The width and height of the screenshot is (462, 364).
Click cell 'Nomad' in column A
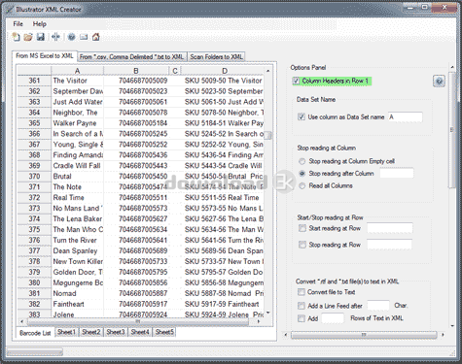77,293
